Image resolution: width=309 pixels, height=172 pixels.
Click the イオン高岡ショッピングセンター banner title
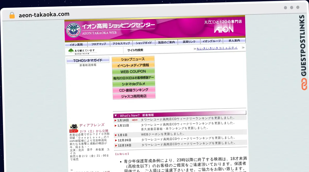pyautogui.click(x=119, y=25)
